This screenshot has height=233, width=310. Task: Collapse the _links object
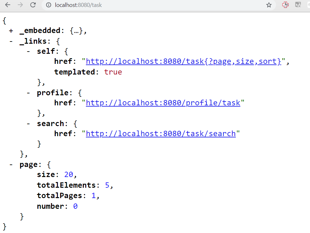click(11, 41)
